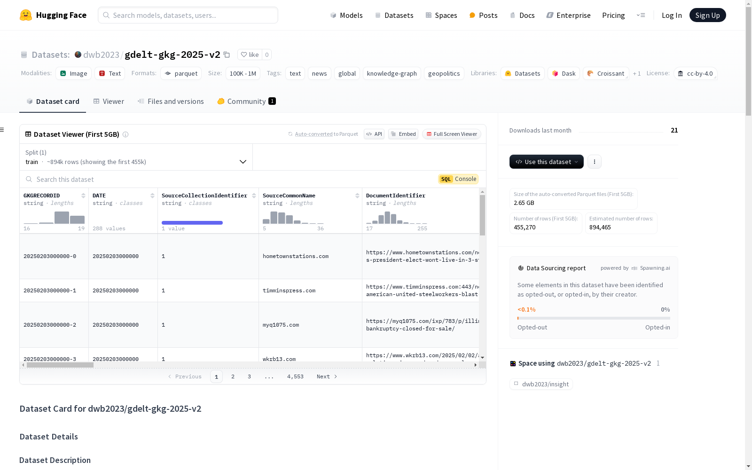Image resolution: width=752 pixels, height=470 pixels.
Task: Click sort icon on SourceCollectionIdentifier column
Action: click(254, 196)
